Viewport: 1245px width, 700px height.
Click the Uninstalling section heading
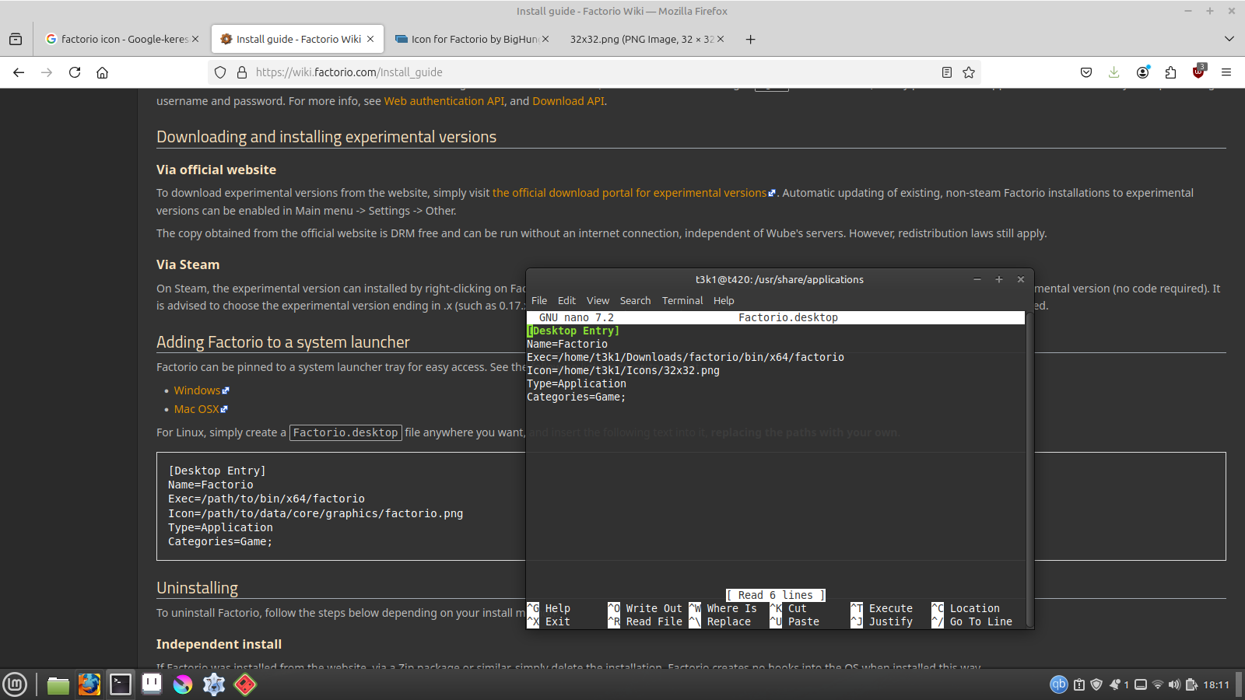(197, 588)
